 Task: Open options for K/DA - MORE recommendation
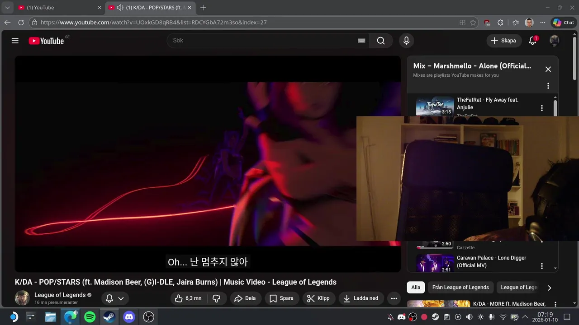coord(555,304)
